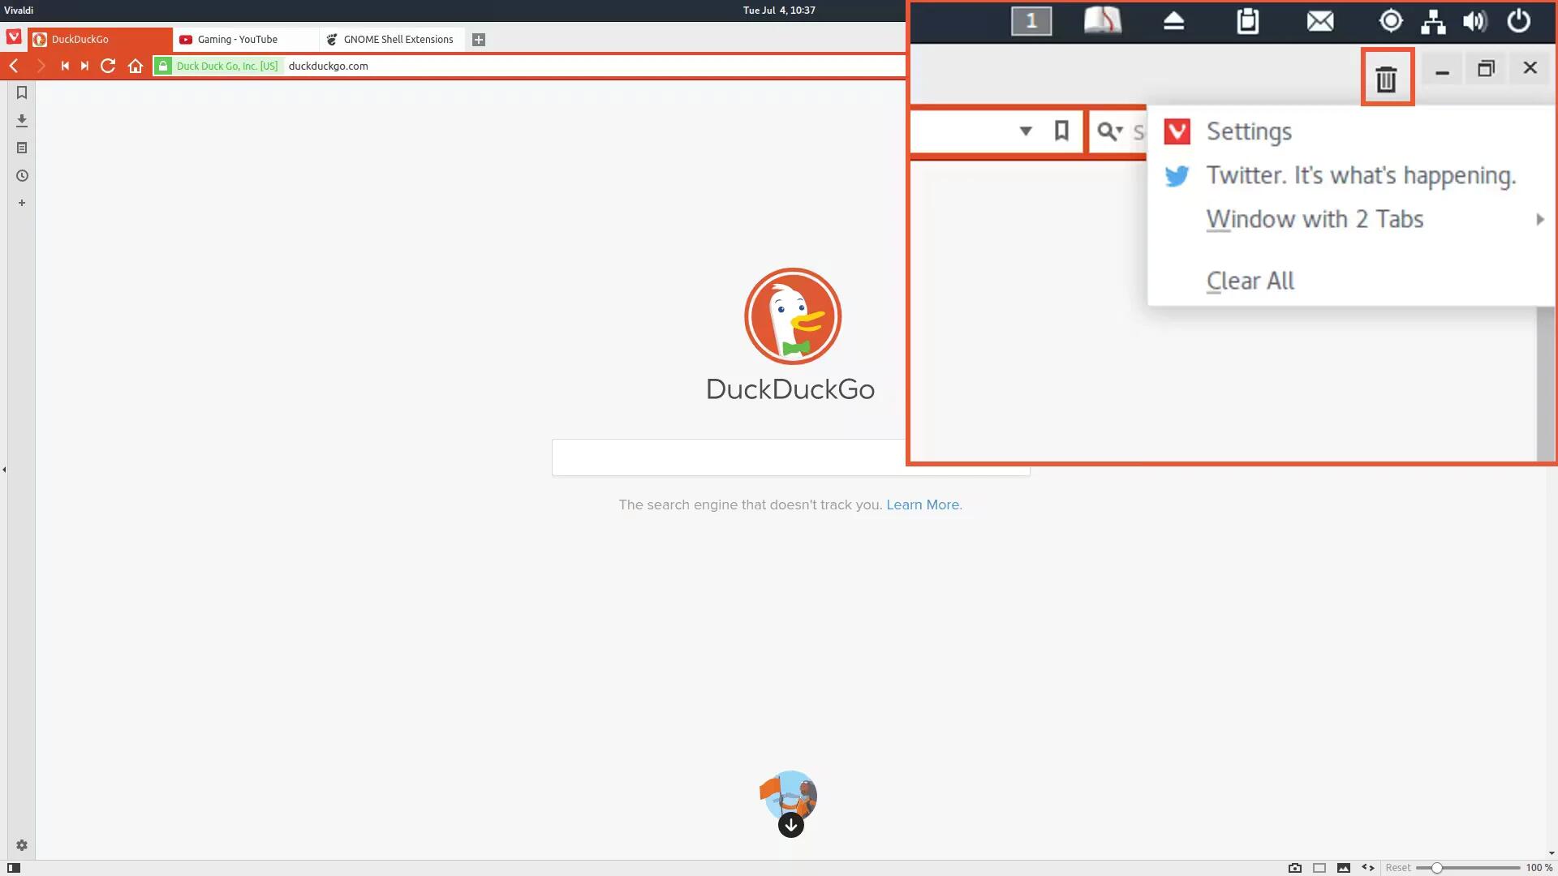Click the network/topology icon in system tray
The width and height of the screenshot is (1558, 876).
pyautogui.click(x=1434, y=19)
